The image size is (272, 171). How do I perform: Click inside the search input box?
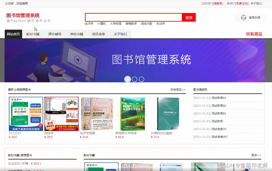pyautogui.click(x=134, y=17)
